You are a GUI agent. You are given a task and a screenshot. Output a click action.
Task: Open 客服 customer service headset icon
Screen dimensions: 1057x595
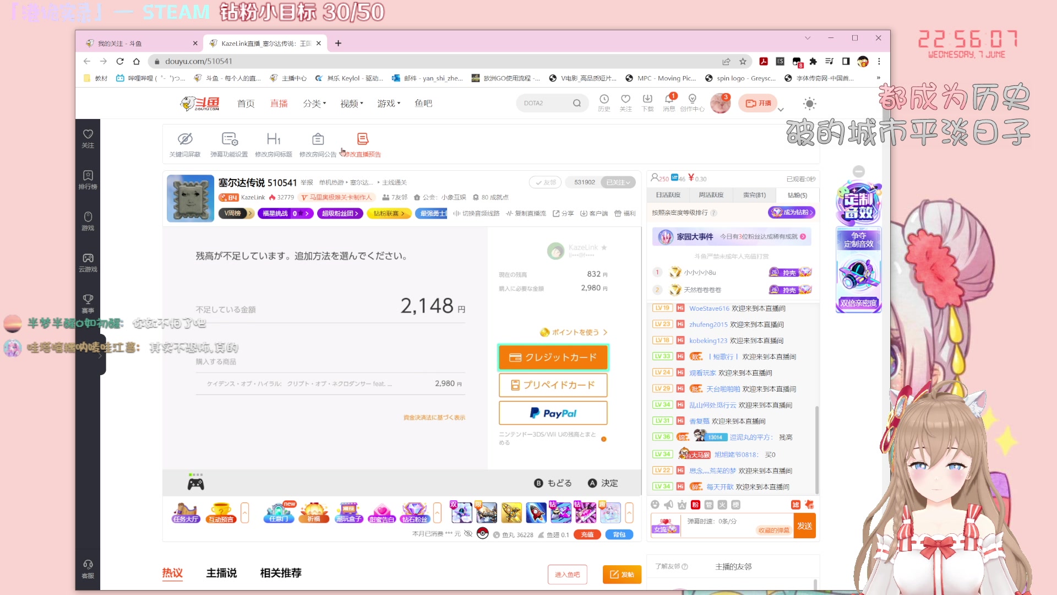click(x=88, y=569)
